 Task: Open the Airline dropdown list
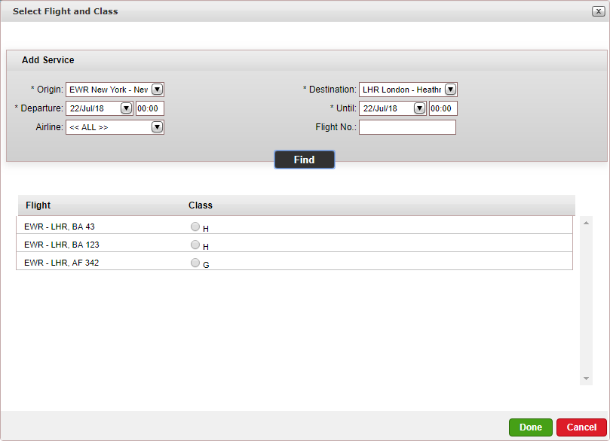(157, 127)
